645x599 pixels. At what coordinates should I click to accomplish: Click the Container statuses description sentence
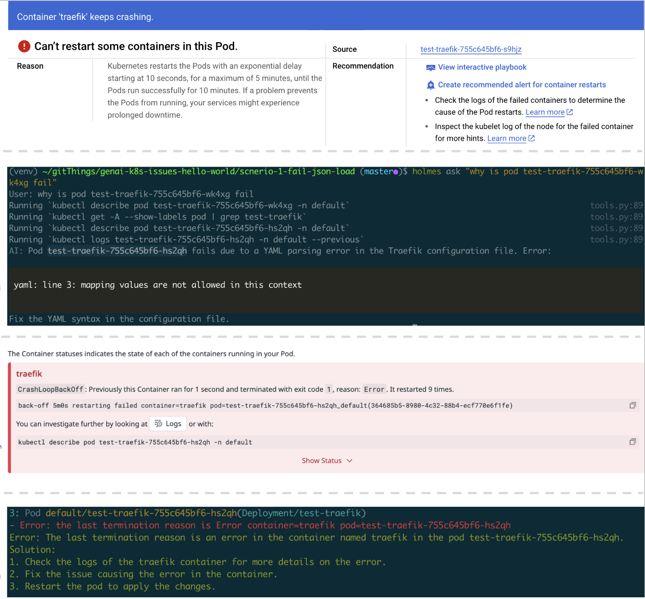coord(151,354)
